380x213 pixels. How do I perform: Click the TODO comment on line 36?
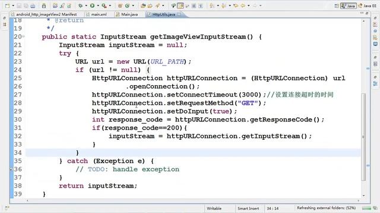pos(128,169)
